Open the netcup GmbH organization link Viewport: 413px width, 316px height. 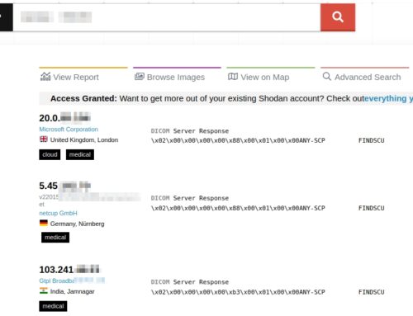click(x=58, y=213)
